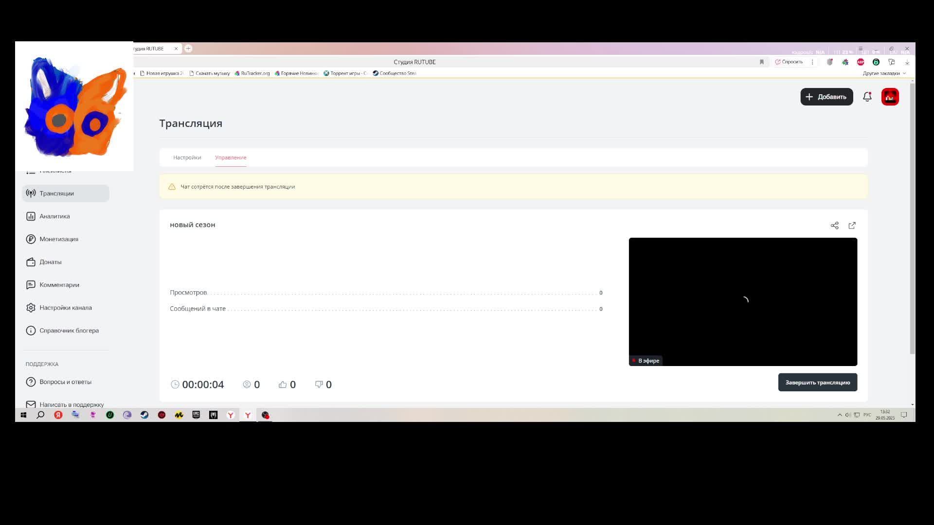Screen dimensions: 934x525
Task: Open the browser downloads icon
Action: tap(907, 62)
